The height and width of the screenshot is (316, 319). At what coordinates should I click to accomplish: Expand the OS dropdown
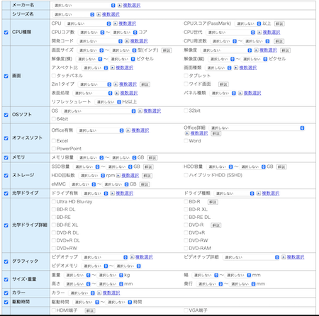tap(99, 111)
